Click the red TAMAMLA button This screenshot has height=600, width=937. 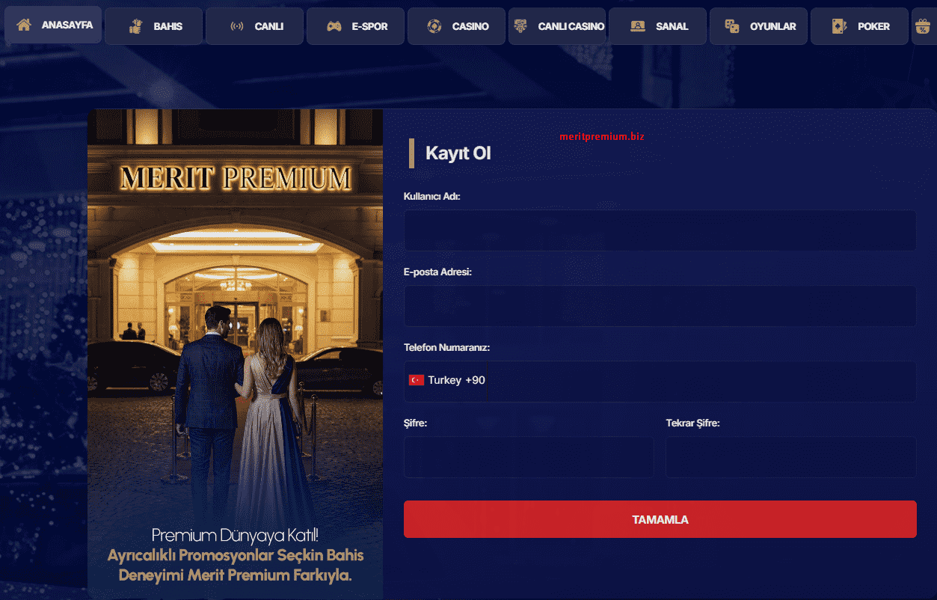660,519
